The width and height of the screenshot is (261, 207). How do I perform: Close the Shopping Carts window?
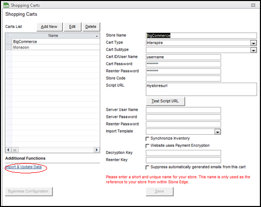click(x=253, y=5)
